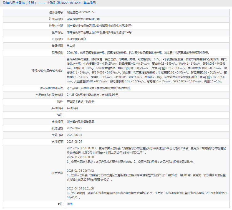Click the bulb icon beside 注 label
This screenshot has width=232, height=210.
click(x=59, y=204)
